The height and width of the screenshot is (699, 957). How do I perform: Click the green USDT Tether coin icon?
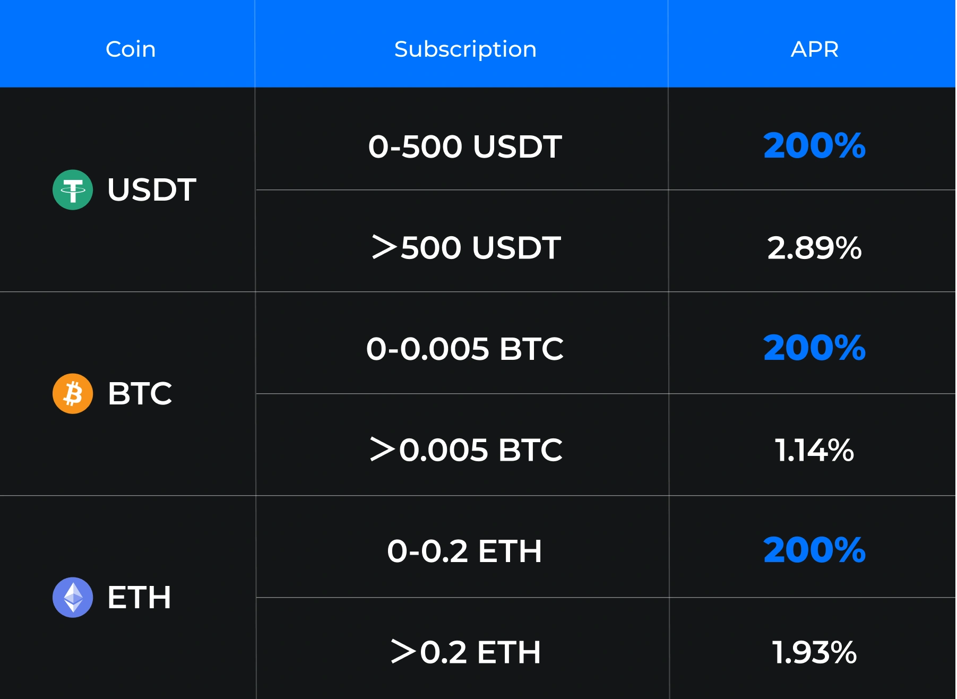pos(73,190)
